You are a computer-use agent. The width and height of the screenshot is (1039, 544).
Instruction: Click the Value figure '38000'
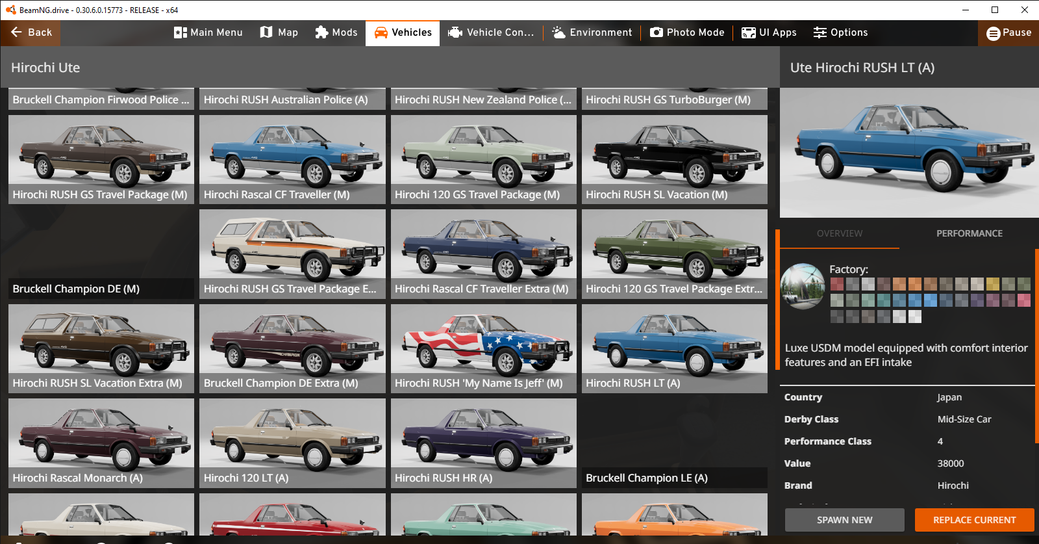(x=951, y=463)
